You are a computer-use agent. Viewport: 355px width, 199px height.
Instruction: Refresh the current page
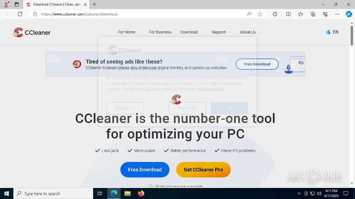(20, 14)
